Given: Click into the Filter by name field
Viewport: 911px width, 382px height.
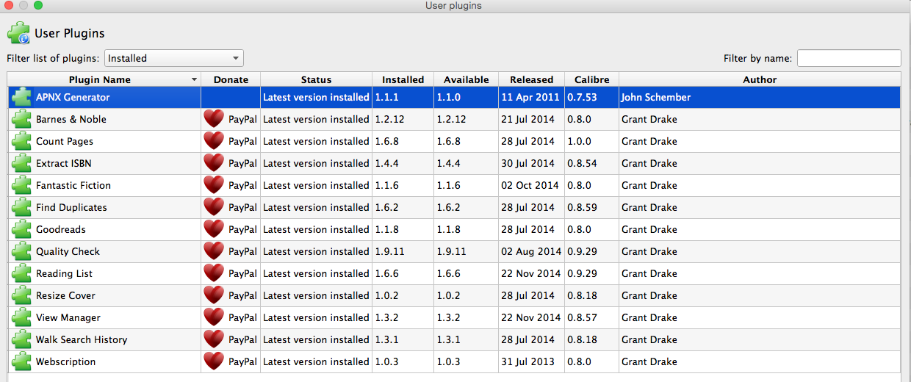Looking at the screenshot, I should coord(849,58).
